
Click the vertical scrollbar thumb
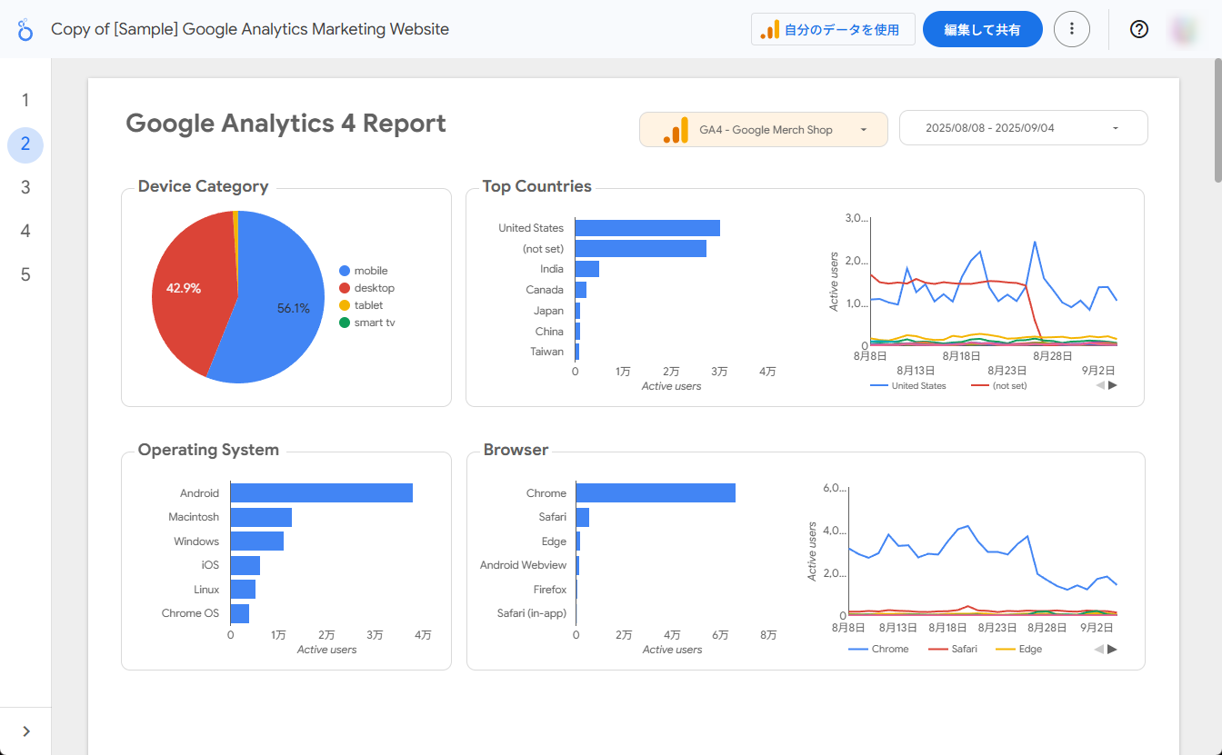[1217, 119]
